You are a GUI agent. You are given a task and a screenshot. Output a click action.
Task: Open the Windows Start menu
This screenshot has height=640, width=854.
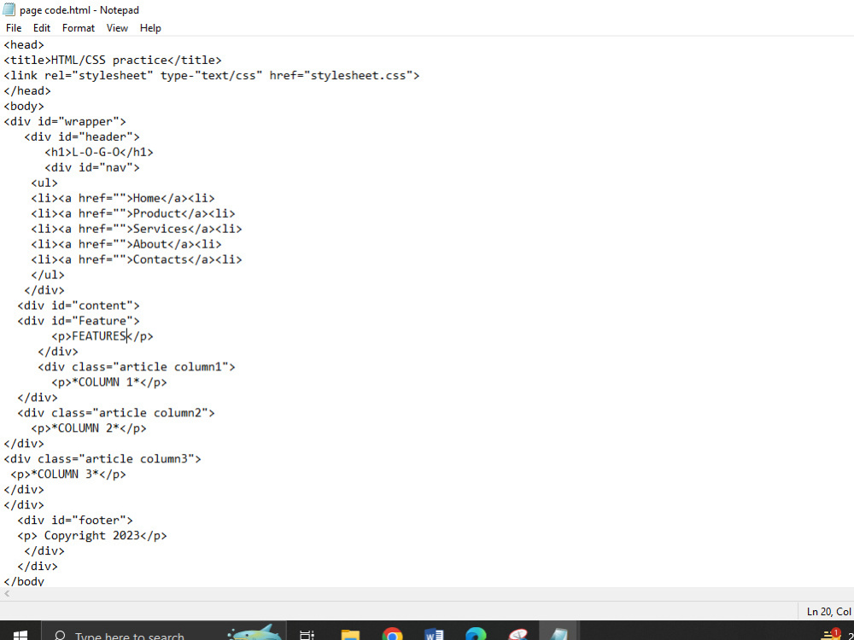pos(20,635)
